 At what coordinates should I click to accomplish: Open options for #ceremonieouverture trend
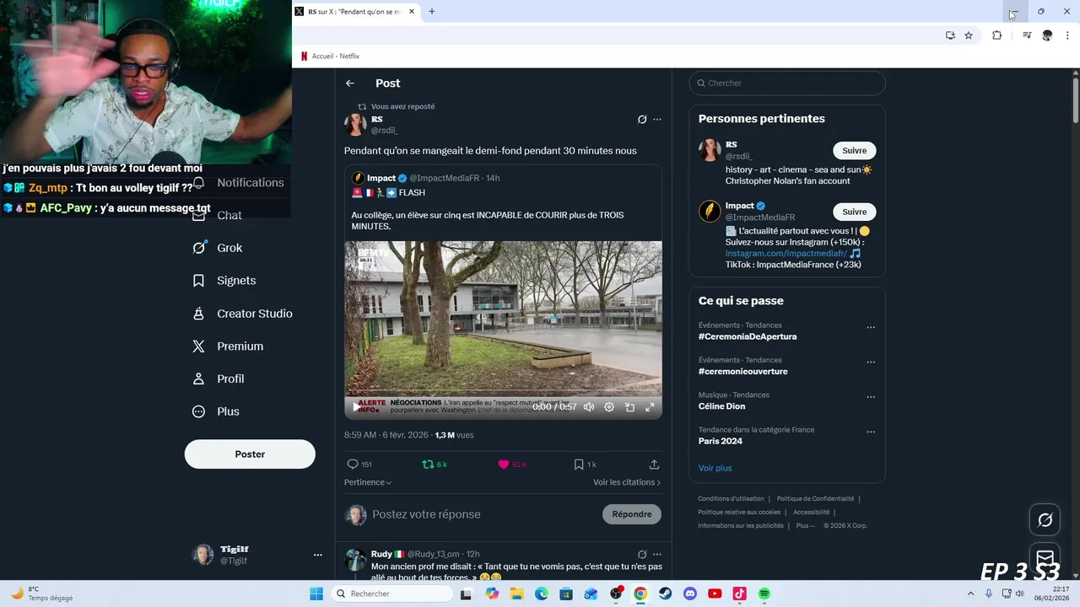[871, 363]
